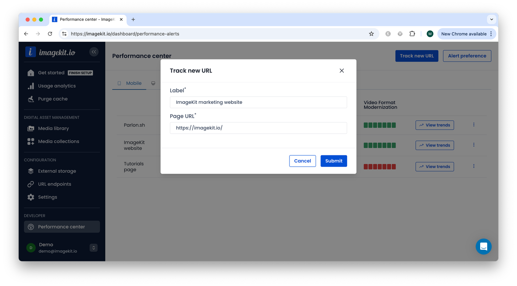Click the Video Format Modernization column header
This screenshot has width=517, height=286.
(380, 105)
